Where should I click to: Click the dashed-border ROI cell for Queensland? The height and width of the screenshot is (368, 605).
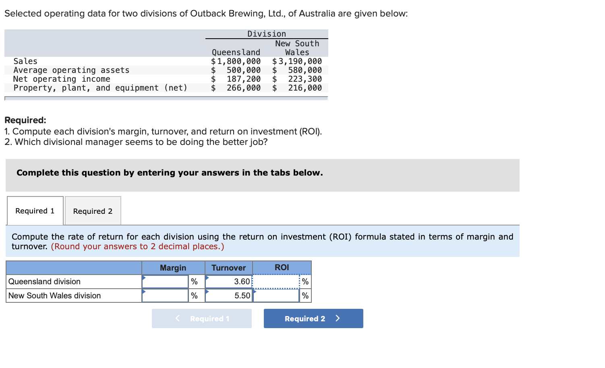276,281
